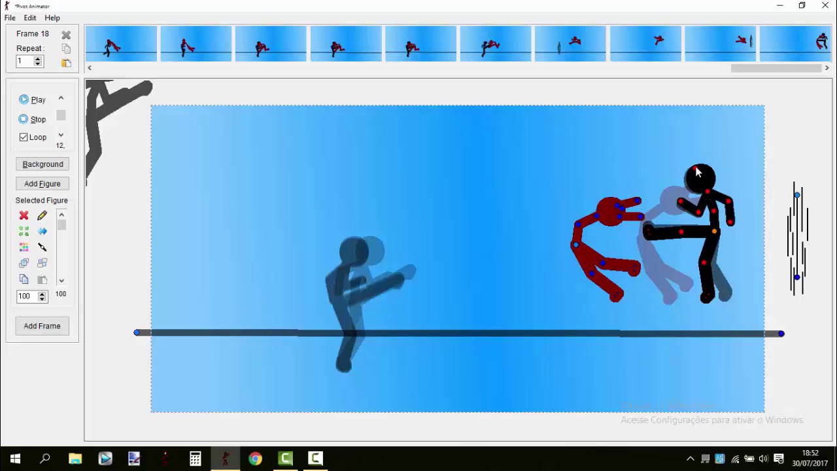Open the Edit menu
This screenshot has width=837, height=471.
click(x=30, y=18)
